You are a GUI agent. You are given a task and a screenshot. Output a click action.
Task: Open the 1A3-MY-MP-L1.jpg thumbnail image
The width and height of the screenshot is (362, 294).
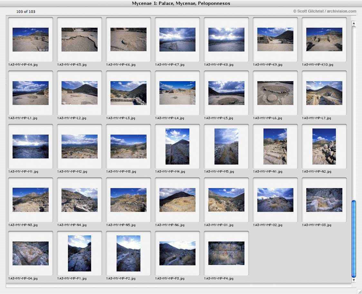coord(31,93)
